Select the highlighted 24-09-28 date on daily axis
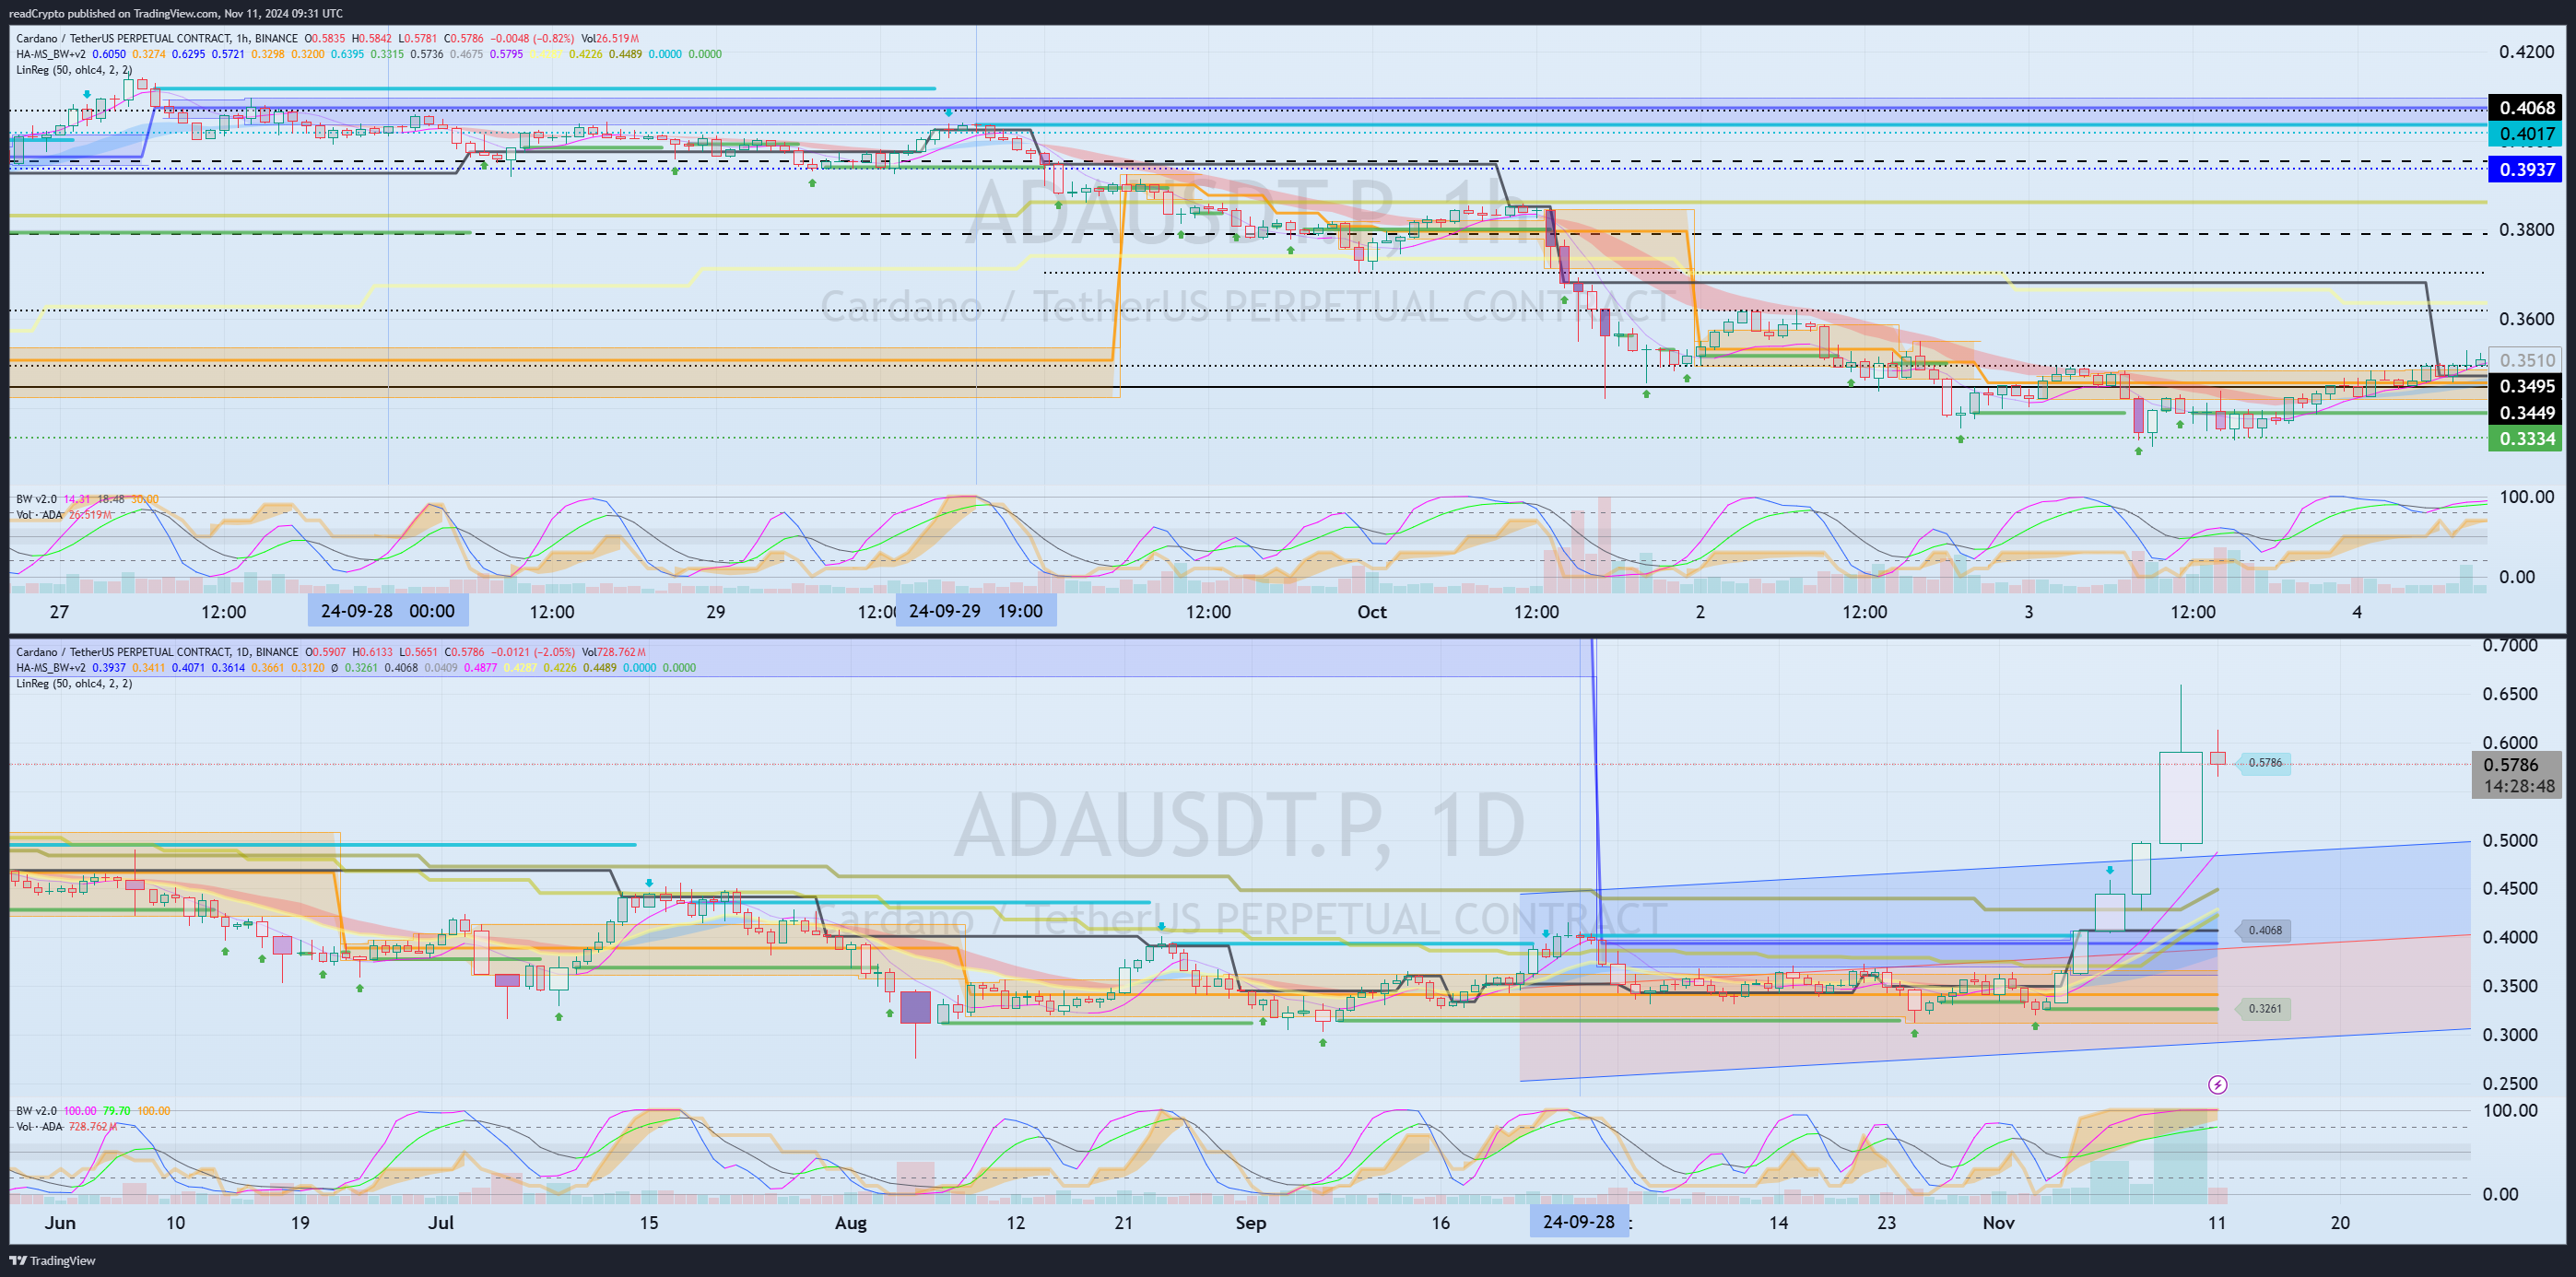Viewport: 2576px width, 1277px height. coord(1579,1222)
